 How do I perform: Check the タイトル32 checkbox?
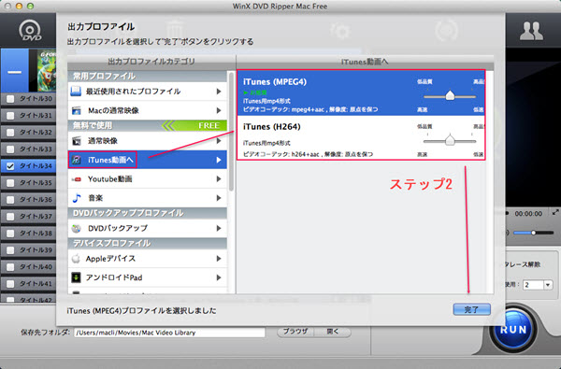point(10,133)
